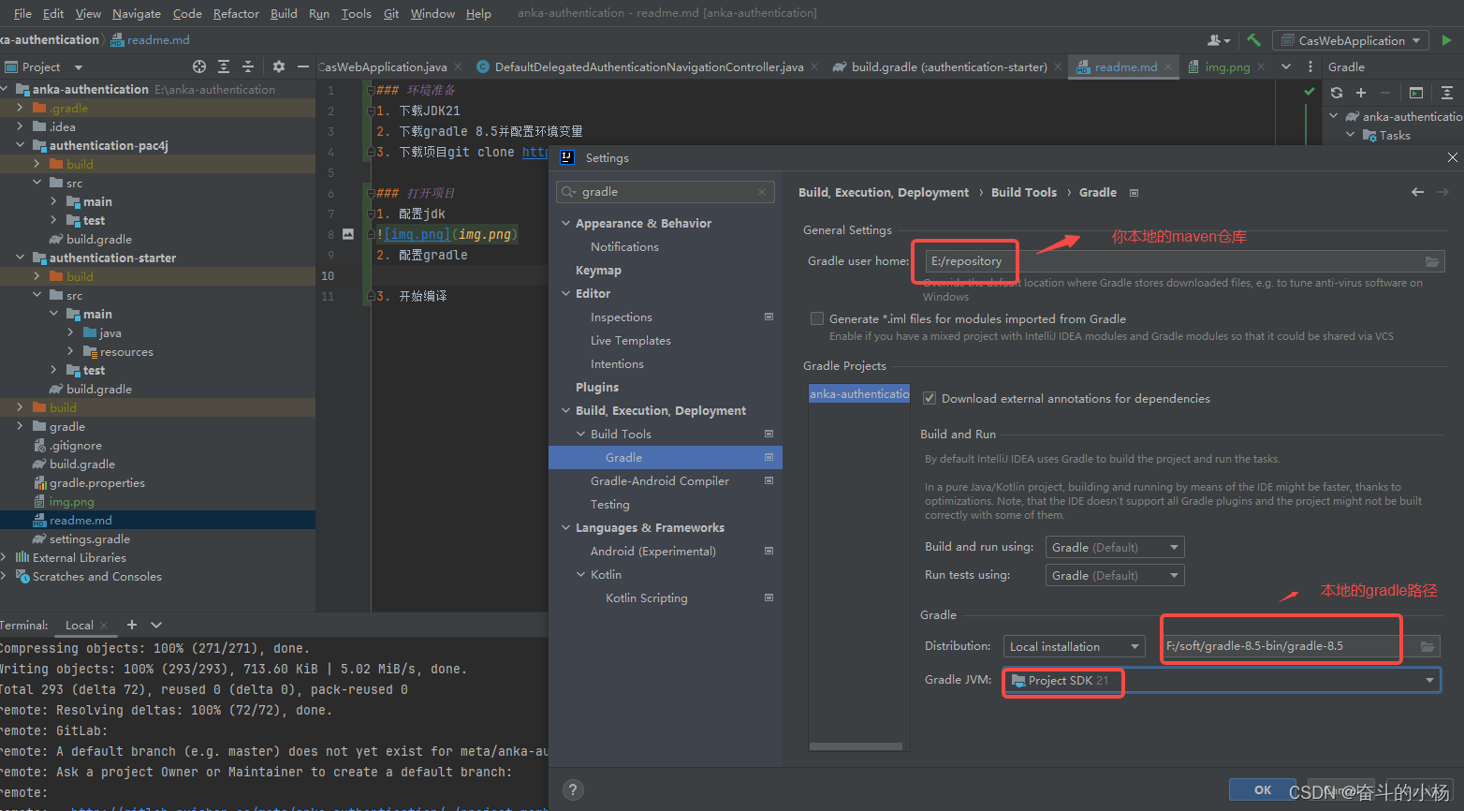
Task: Run CasWebApplication with green play icon
Action: [1447, 40]
